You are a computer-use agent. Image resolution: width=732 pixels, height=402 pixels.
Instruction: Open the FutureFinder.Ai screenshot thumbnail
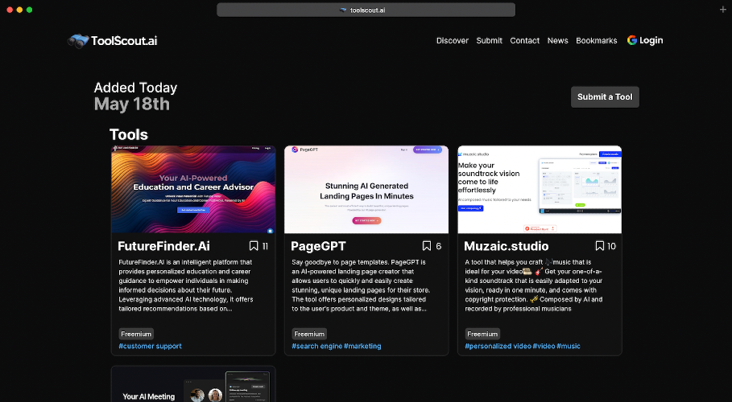point(193,189)
